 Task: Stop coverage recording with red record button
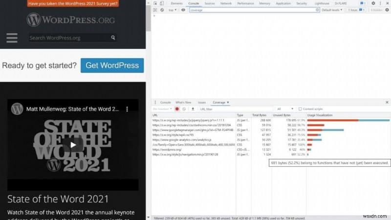coord(177,109)
